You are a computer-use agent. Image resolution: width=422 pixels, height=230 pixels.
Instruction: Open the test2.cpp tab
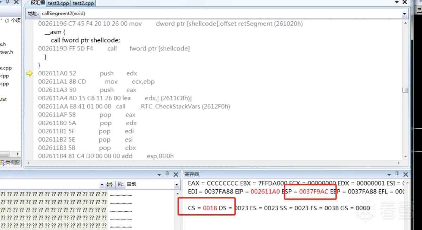click(83, 4)
